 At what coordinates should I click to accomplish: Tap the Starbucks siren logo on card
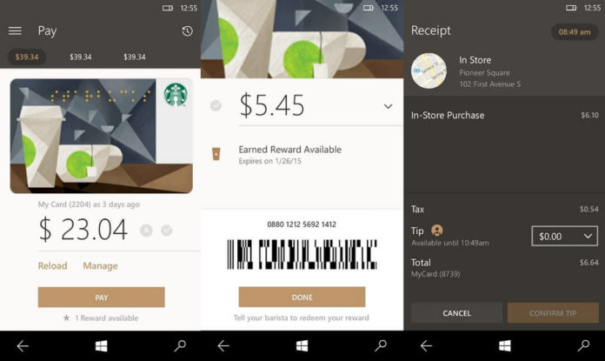(176, 95)
